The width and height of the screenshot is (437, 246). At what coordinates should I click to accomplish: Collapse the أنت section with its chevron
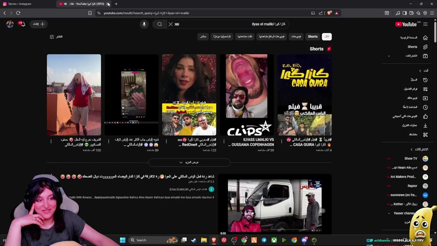(x=420, y=71)
